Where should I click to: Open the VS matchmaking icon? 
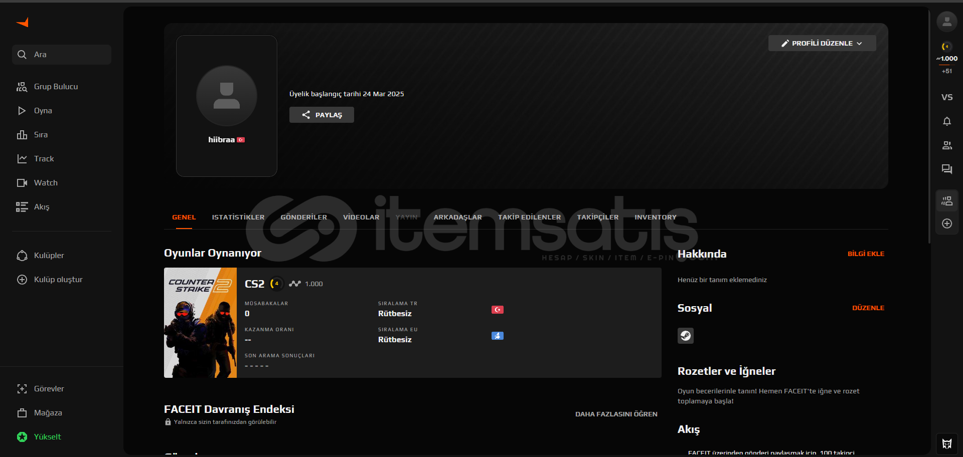point(947,97)
